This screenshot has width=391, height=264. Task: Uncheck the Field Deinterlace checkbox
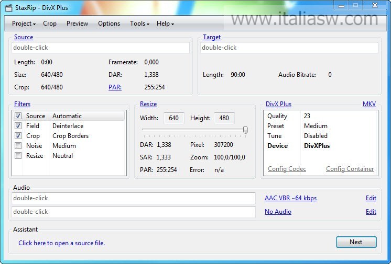pyautogui.click(x=18, y=125)
